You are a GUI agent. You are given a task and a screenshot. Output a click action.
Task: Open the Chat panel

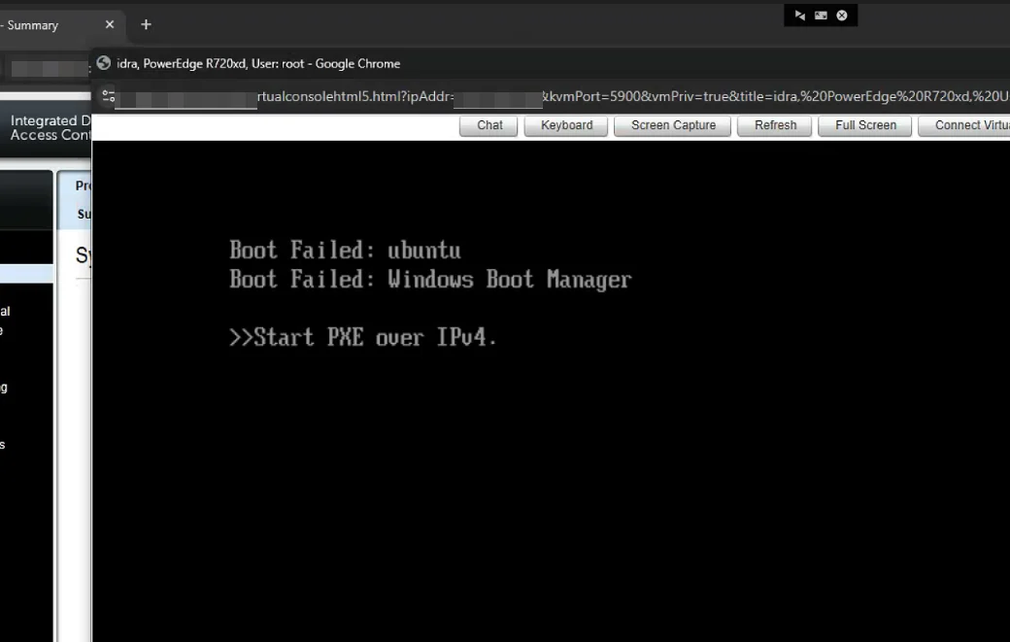(x=488, y=125)
